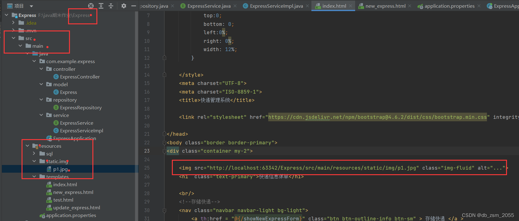Select the java source folder
The width and height of the screenshot is (519, 221).
point(40,54)
